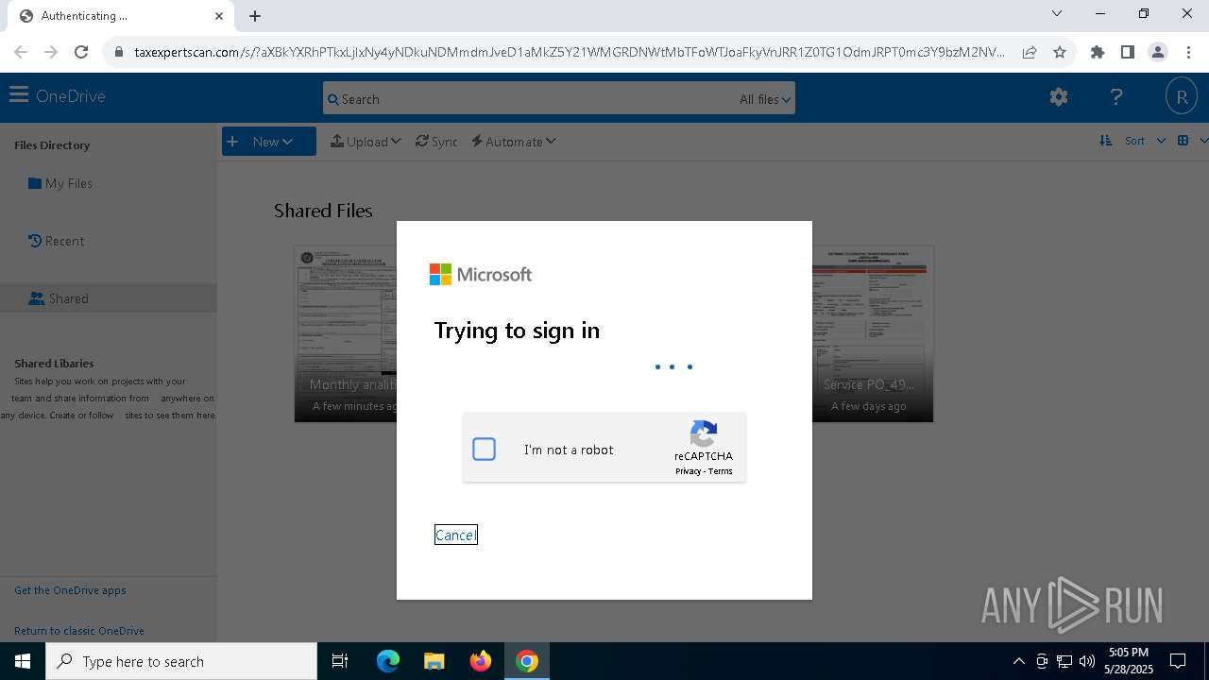Reload the page
The width and height of the screenshot is (1209, 680).
(x=81, y=52)
